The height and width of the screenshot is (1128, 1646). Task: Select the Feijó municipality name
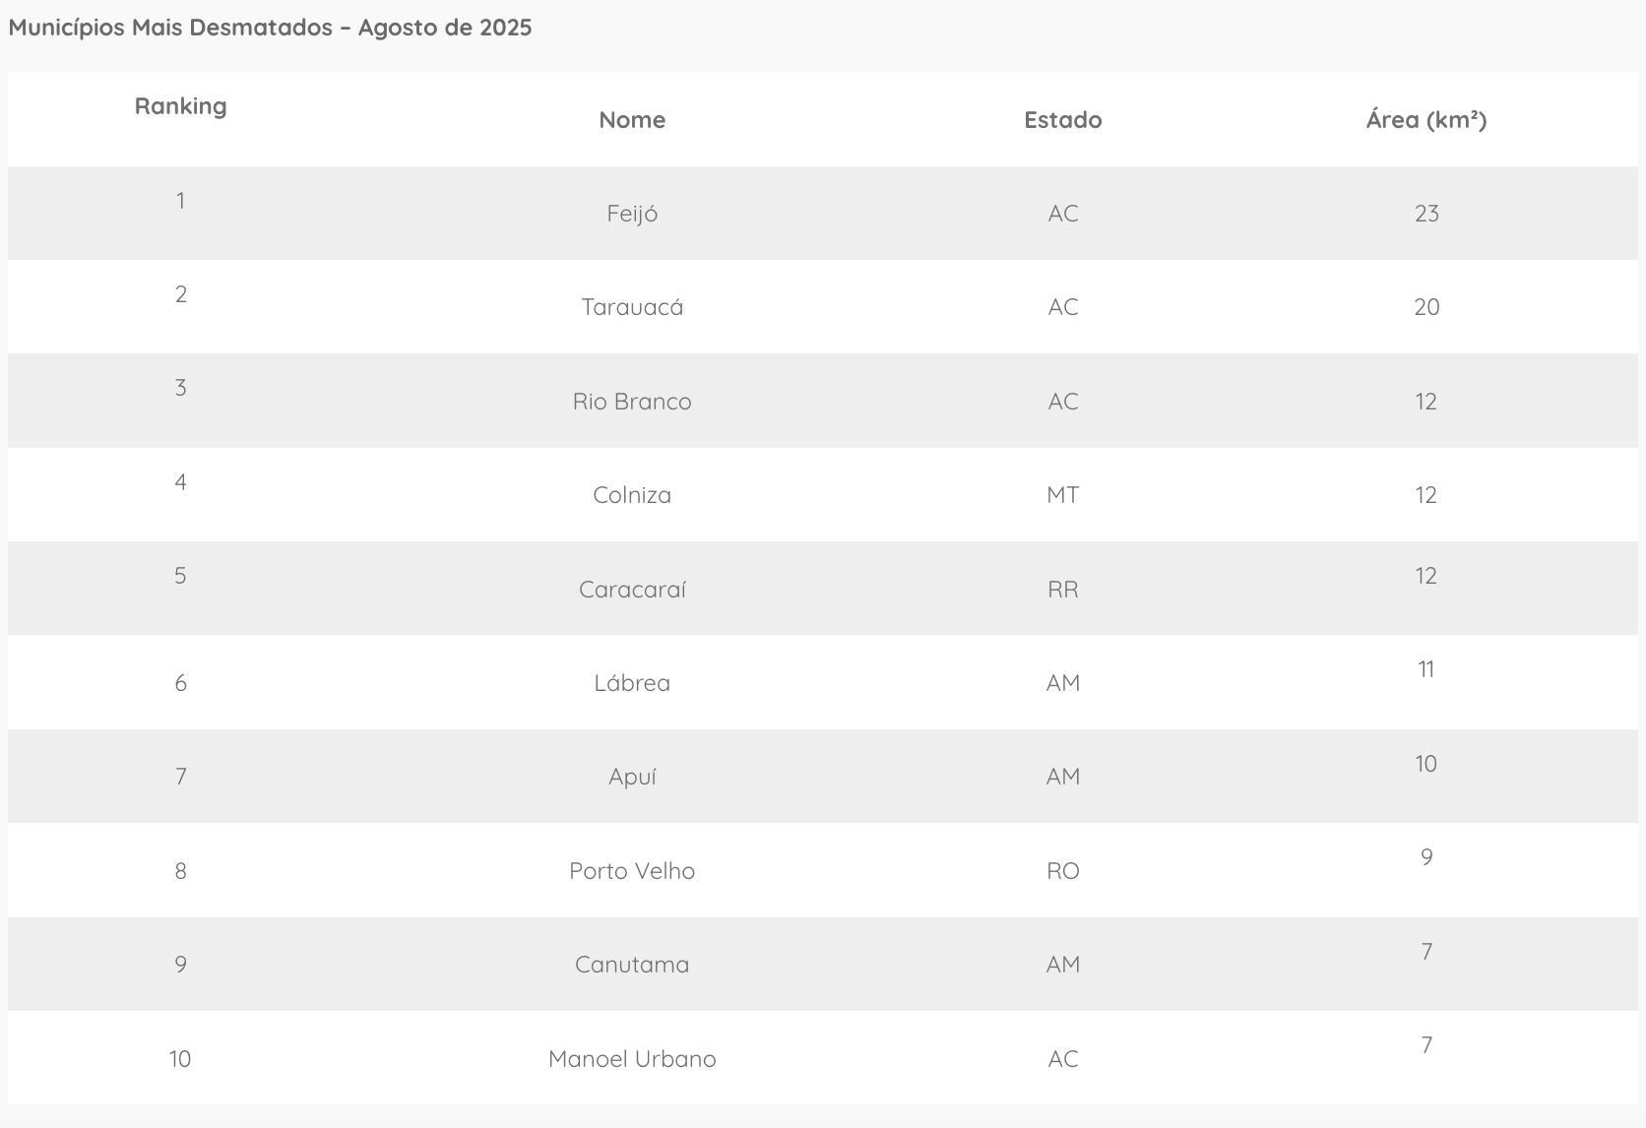point(632,214)
